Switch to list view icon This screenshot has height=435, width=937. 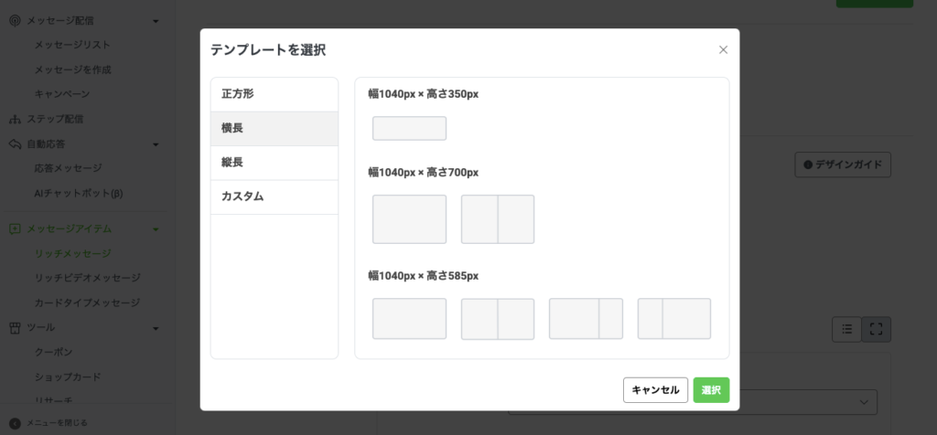[847, 329]
